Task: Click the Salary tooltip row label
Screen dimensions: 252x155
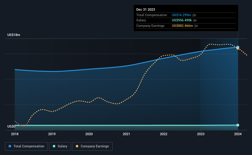Action: tap(141, 20)
